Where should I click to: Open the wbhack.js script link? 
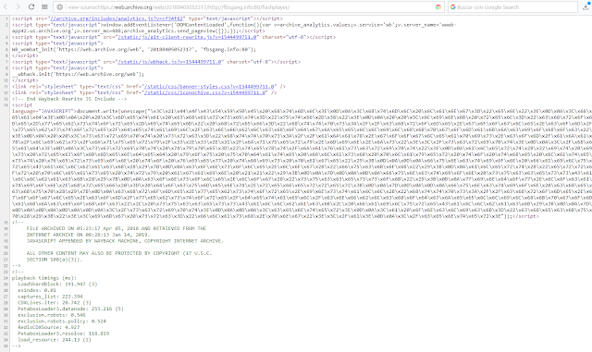point(170,62)
